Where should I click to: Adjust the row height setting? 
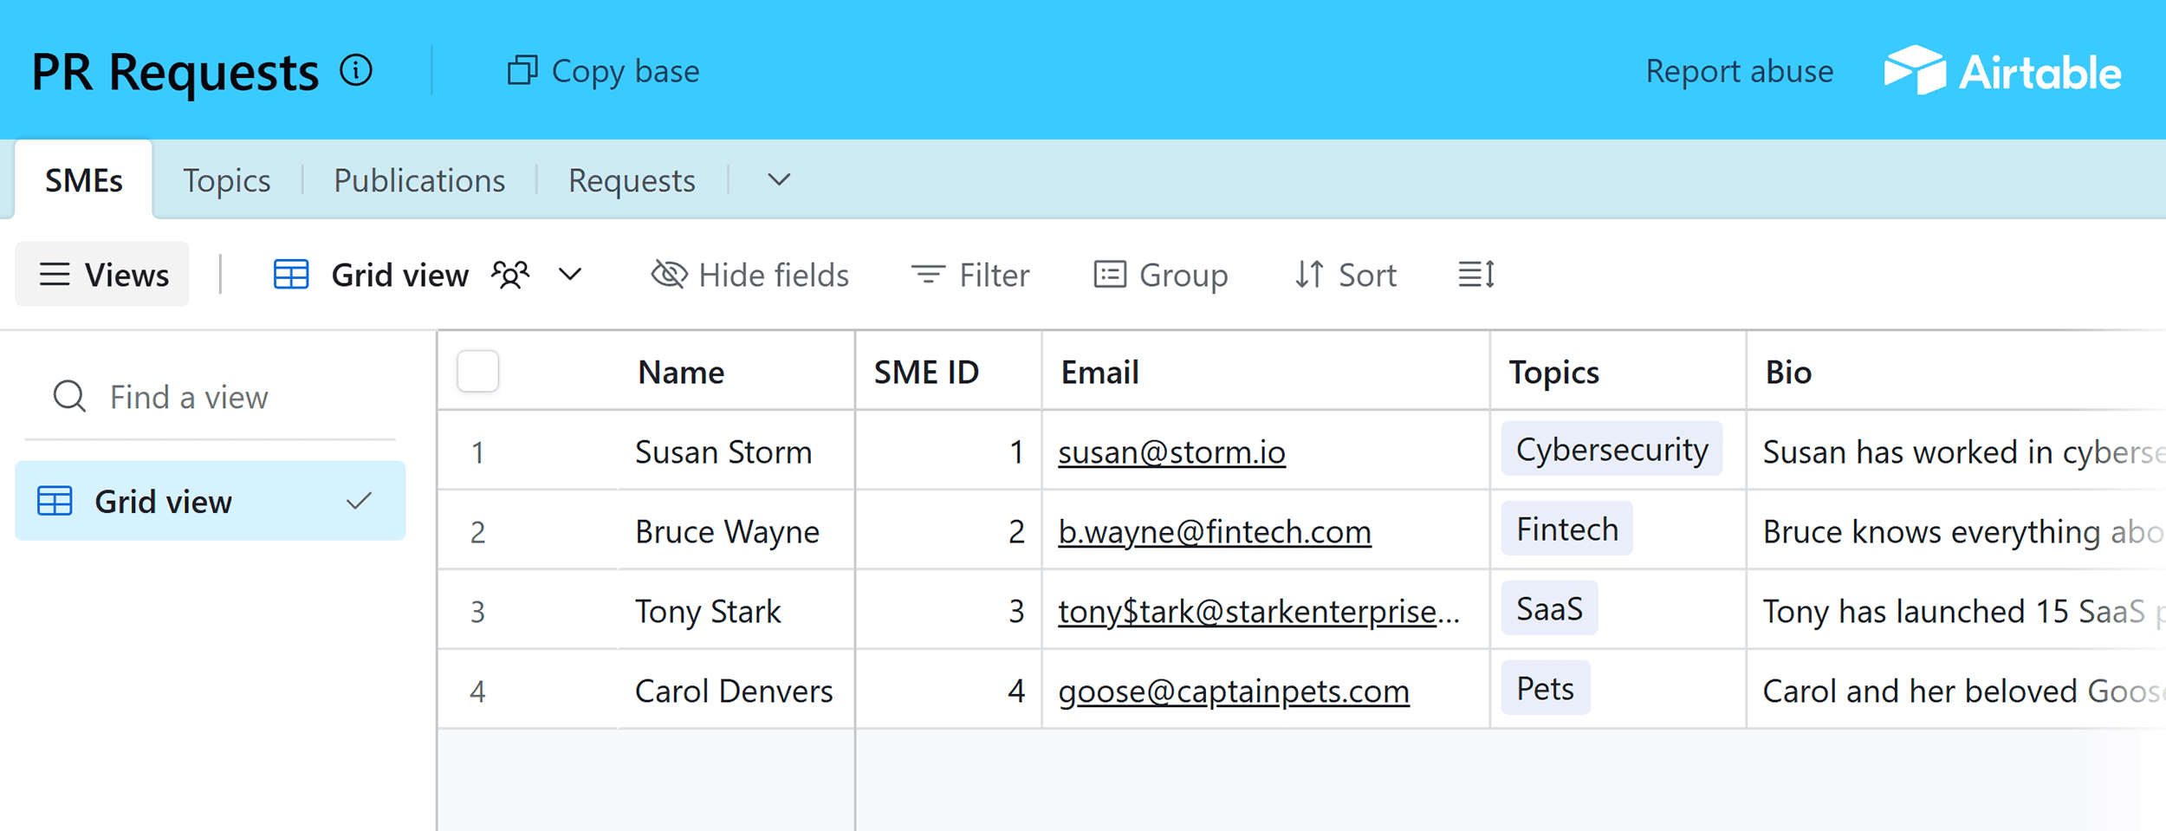tap(1475, 275)
